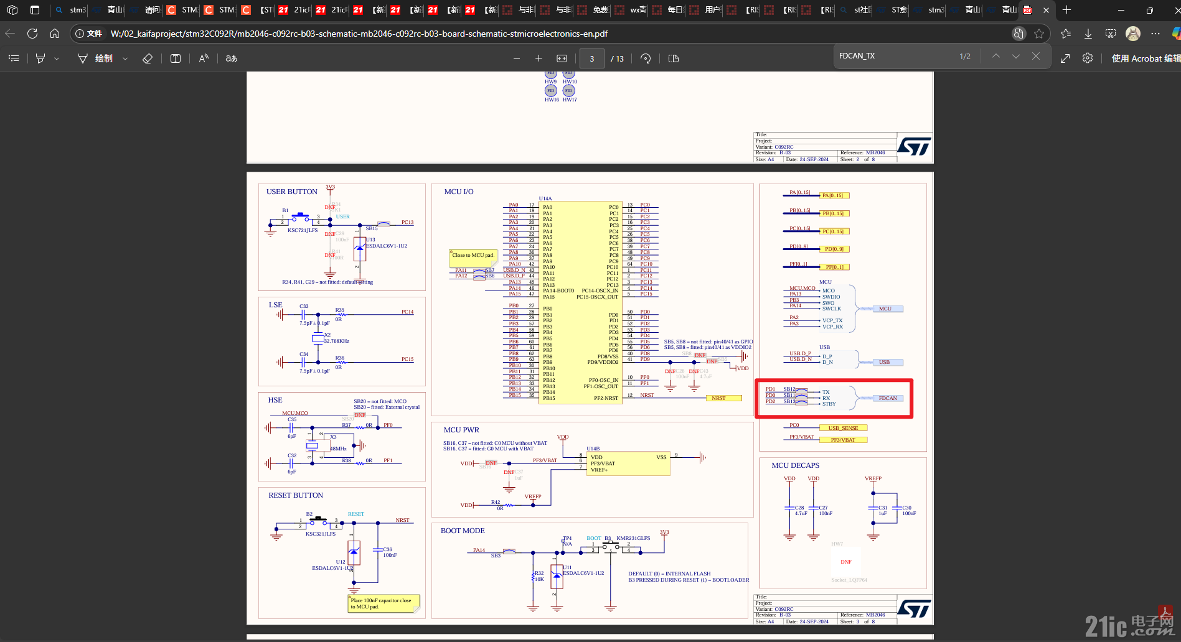Screen dimensions: 1181x642
Task: Switch to the st社区 search tab
Action: (x=856, y=10)
